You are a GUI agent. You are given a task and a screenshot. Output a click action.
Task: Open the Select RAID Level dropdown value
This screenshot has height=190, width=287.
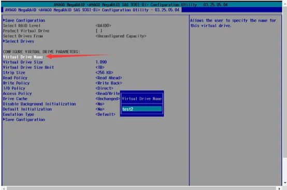coord(103,25)
